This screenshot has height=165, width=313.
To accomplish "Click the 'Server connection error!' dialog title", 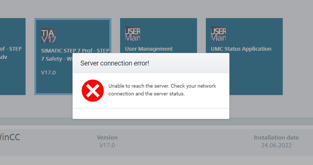I will [x=115, y=63].
